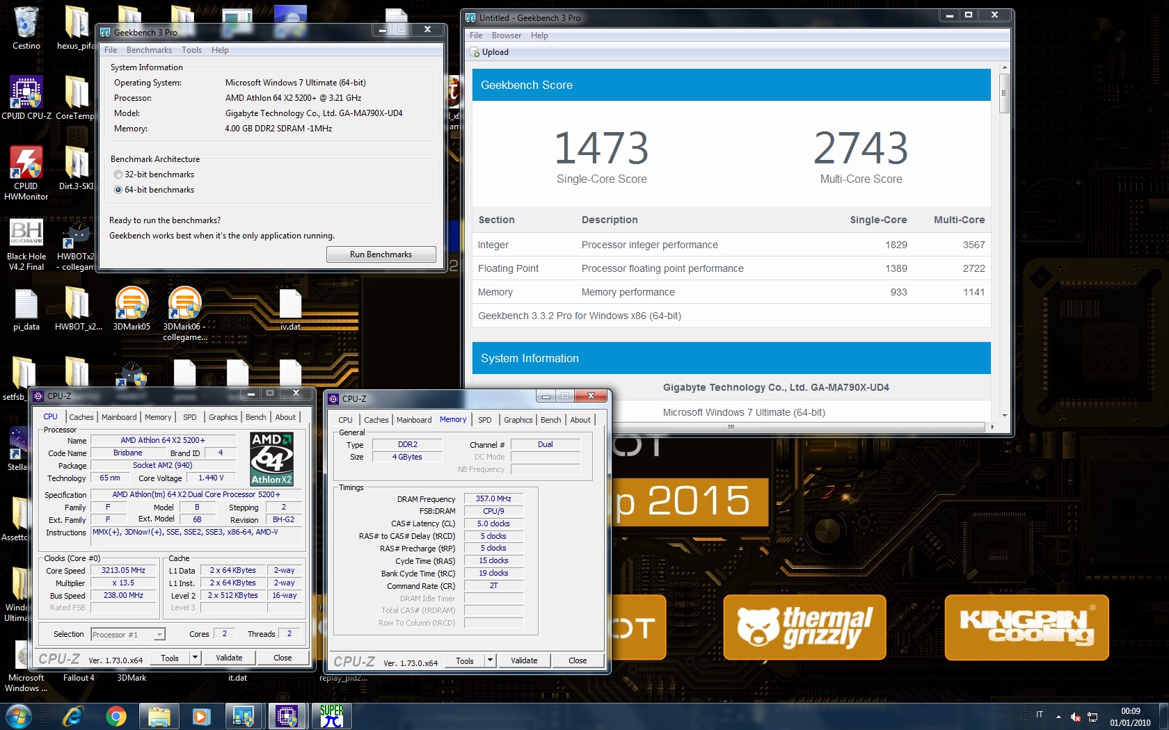Expand Tools dropdown arrow in CPU-Z CPU window
Viewport: 1169px width, 730px height.
196,658
